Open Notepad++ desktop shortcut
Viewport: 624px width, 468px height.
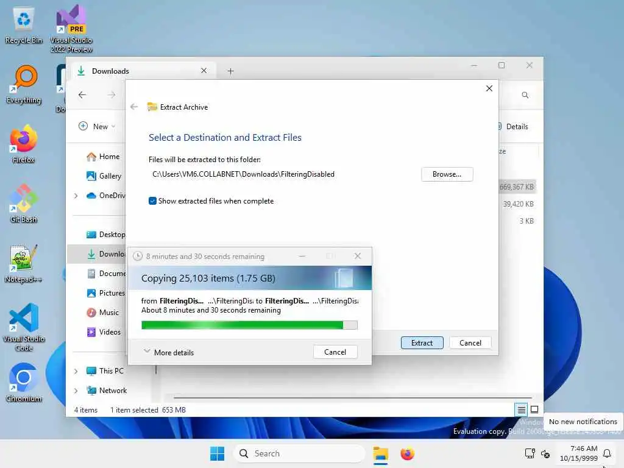tap(24, 263)
